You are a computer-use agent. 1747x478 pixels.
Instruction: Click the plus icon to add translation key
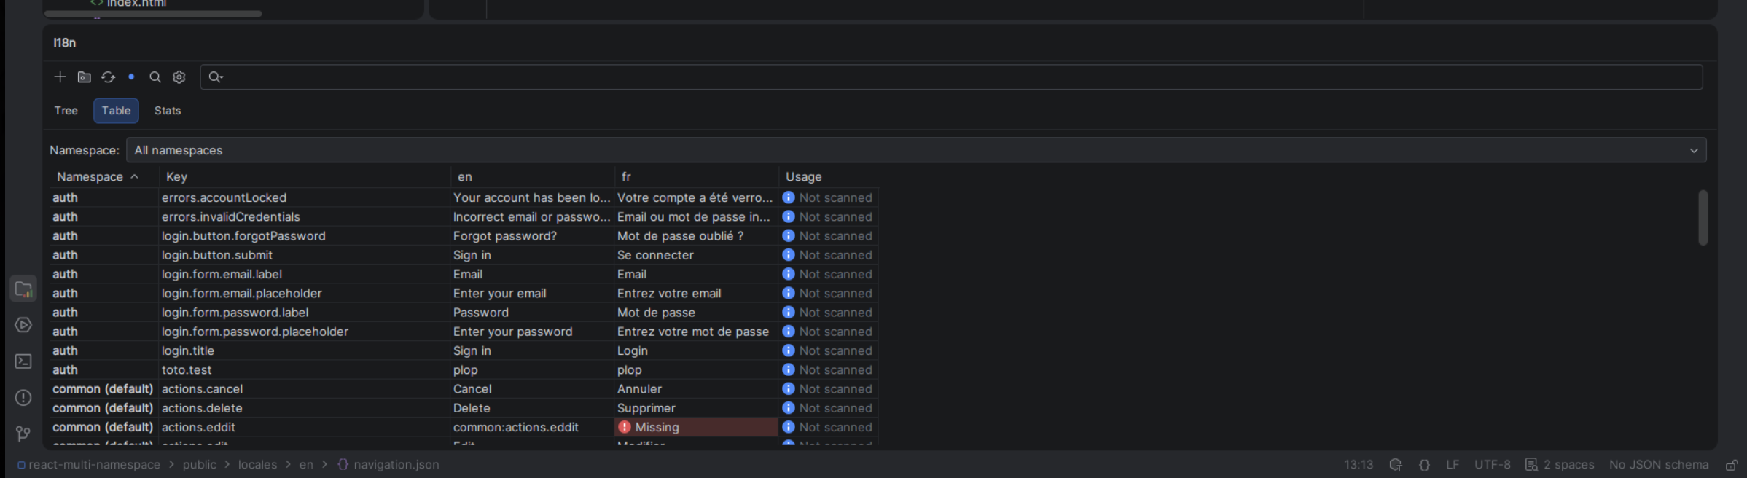tap(60, 77)
